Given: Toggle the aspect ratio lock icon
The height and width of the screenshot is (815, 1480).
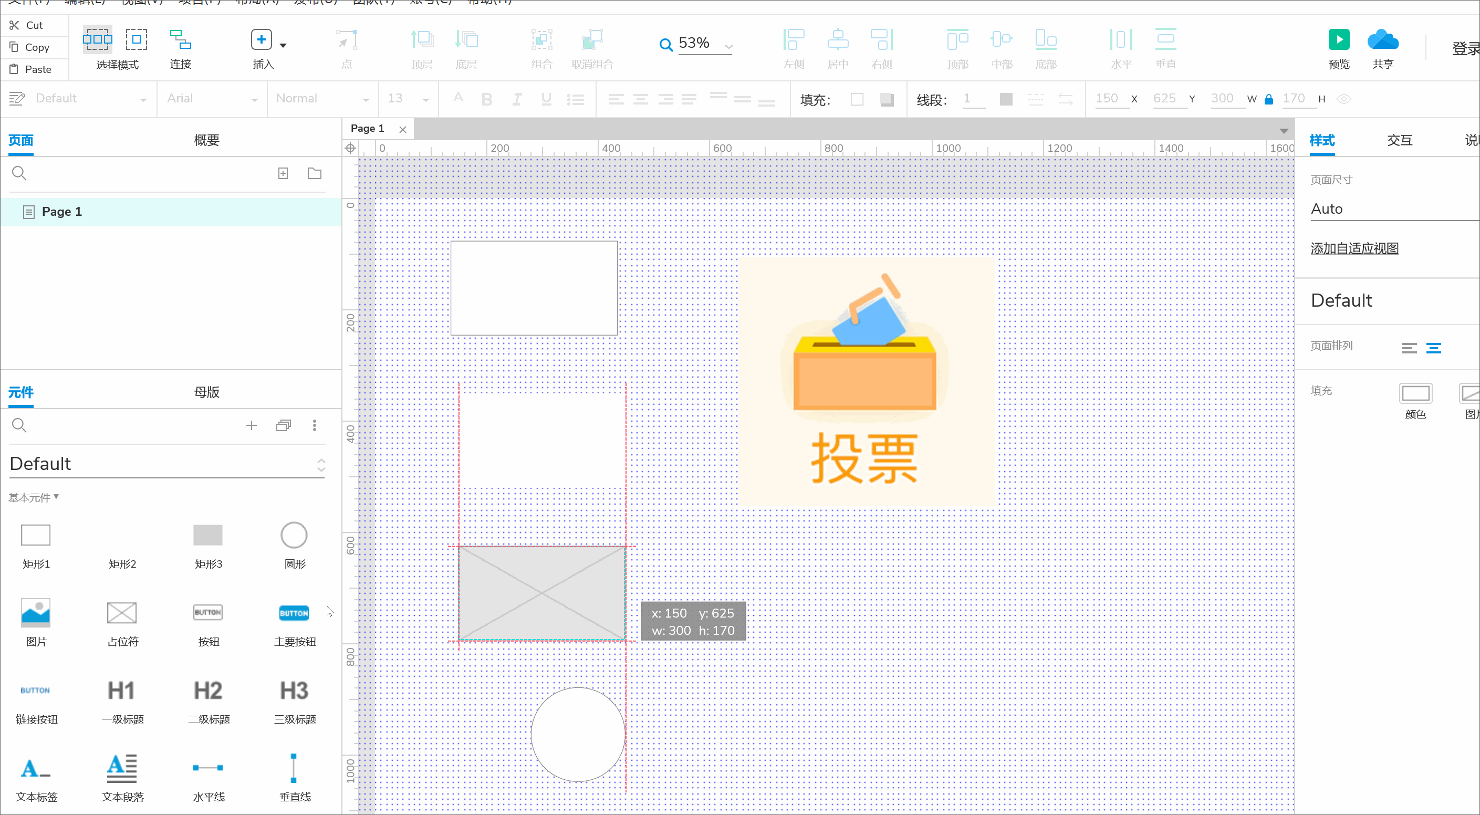Looking at the screenshot, I should (1268, 99).
